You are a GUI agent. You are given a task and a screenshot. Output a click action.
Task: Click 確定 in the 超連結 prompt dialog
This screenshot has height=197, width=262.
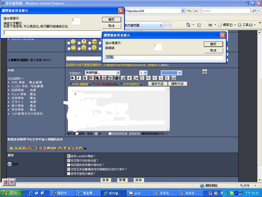(x=213, y=44)
